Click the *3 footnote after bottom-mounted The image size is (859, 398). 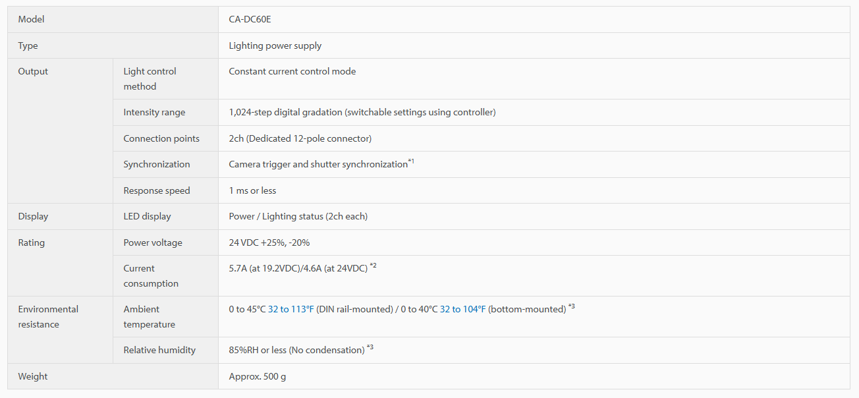point(571,306)
